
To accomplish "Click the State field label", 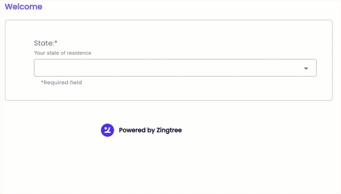I will (x=44, y=43).
